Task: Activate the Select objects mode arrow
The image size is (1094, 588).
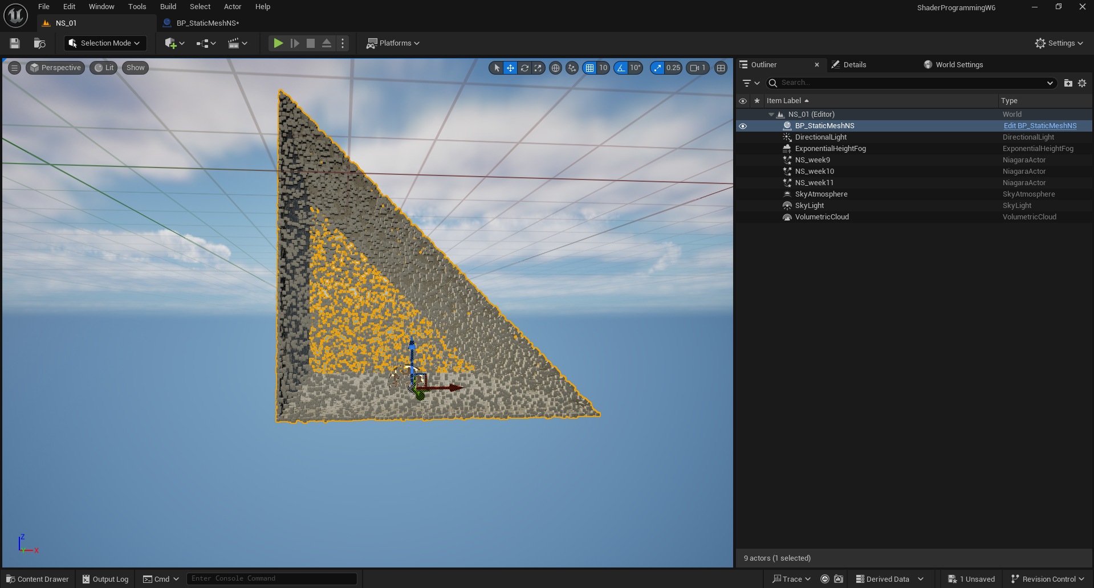Action: (x=497, y=68)
